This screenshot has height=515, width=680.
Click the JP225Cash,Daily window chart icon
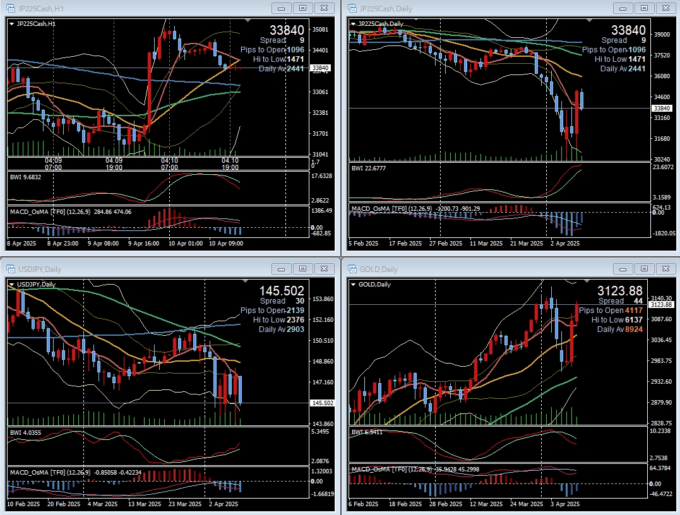[352, 8]
